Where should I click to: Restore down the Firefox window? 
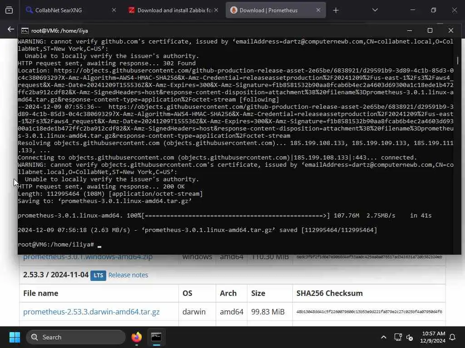pos(433,10)
